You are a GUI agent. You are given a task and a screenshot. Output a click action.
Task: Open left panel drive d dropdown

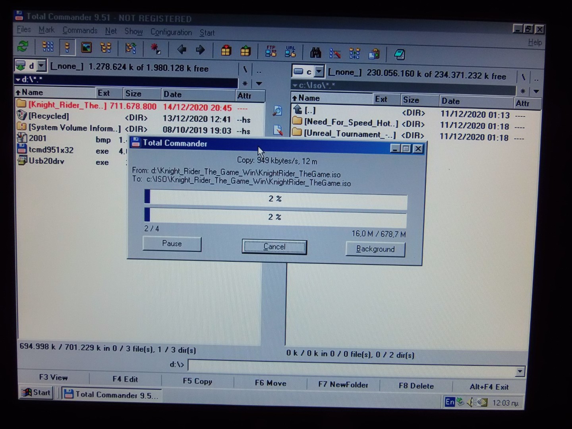(41, 65)
